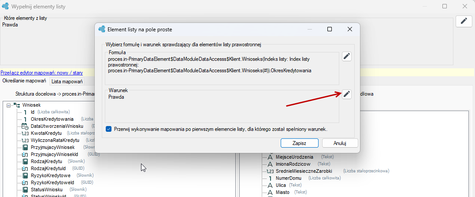Edit the Warunek with its pencil button
Image resolution: width=475 pixels, height=197 pixels.
point(347,94)
